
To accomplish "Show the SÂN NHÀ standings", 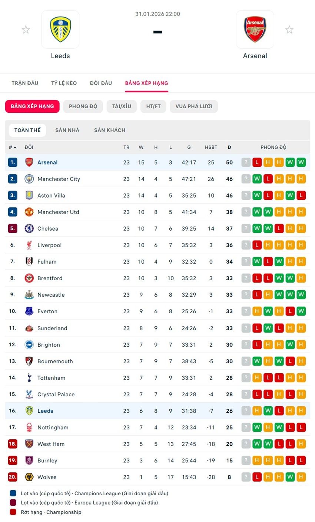I will pos(67,130).
